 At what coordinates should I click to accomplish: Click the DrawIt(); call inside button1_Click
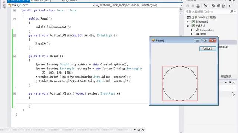pyautogui.click(x=43, y=44)
